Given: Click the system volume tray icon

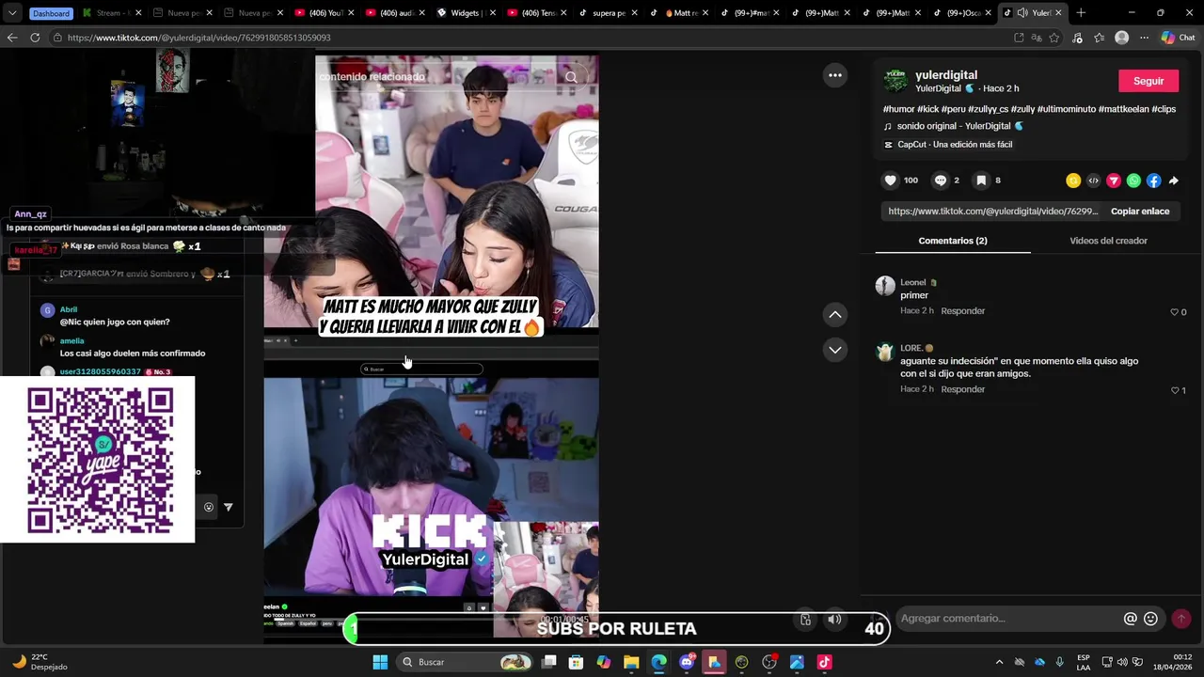Looking at the screenshot, I should [1122, 662].
